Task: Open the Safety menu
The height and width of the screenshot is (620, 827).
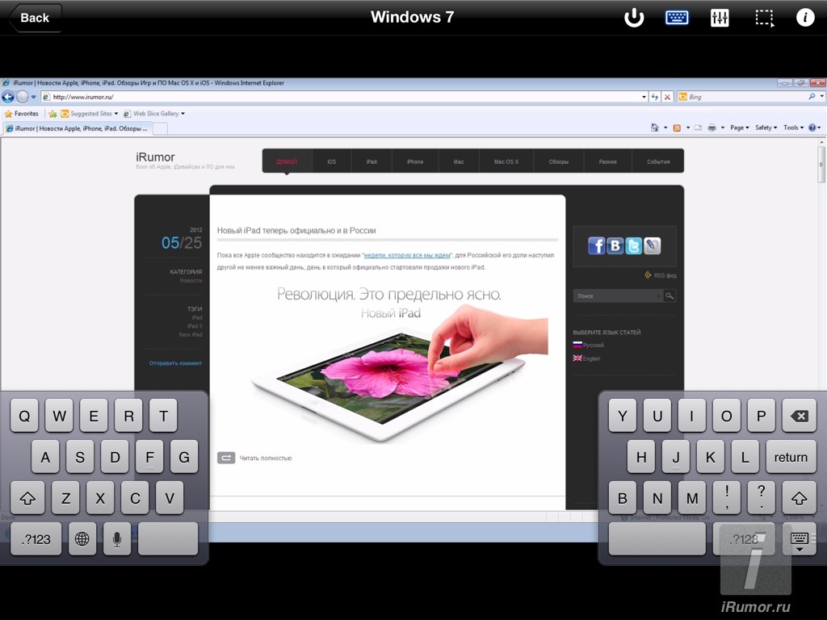Action: (x=766, y=128)
